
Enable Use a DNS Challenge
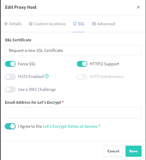point(10,89)
